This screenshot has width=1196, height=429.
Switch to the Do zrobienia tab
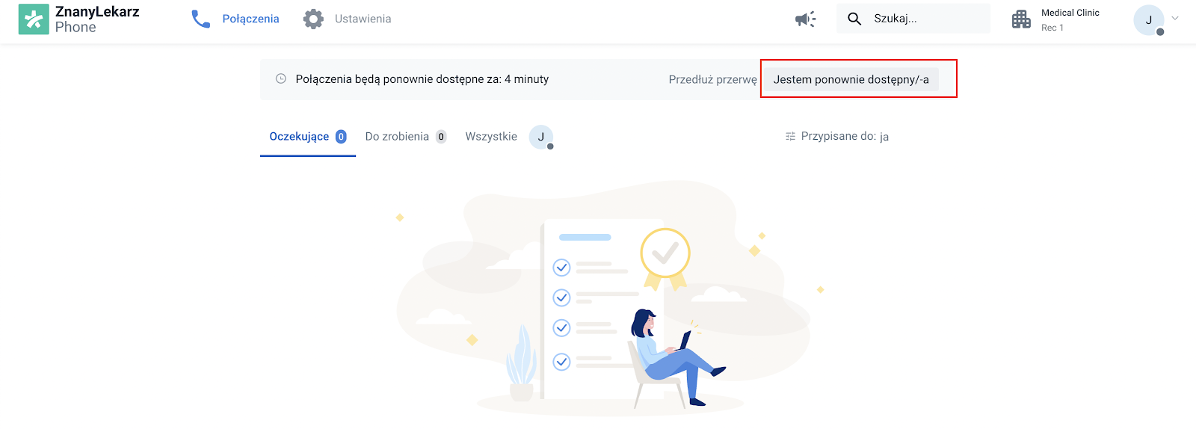pyautogui.click(x=397, y=136)
